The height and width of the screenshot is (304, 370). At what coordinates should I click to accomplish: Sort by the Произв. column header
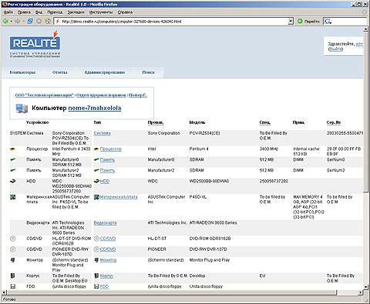point(156,122)
